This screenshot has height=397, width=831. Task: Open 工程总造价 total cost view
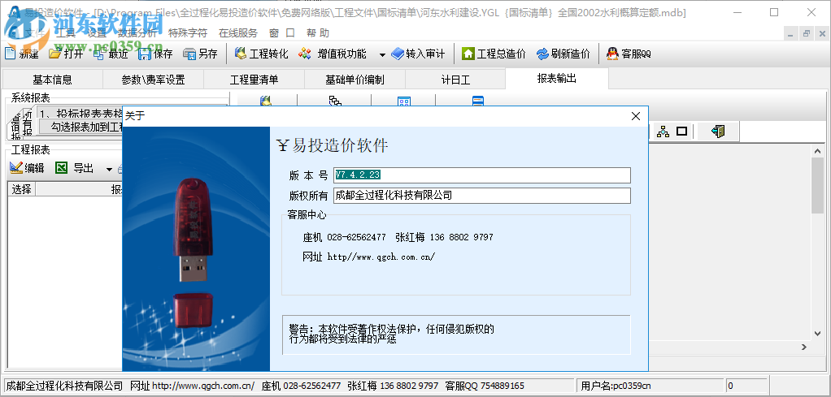click(494, 54)
